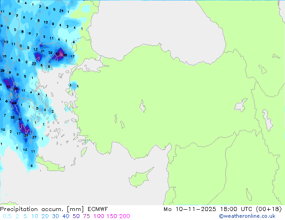Click legend value 200
This screenshot has width=285, height=220.
pyautogui.click(x=125, y=216)
